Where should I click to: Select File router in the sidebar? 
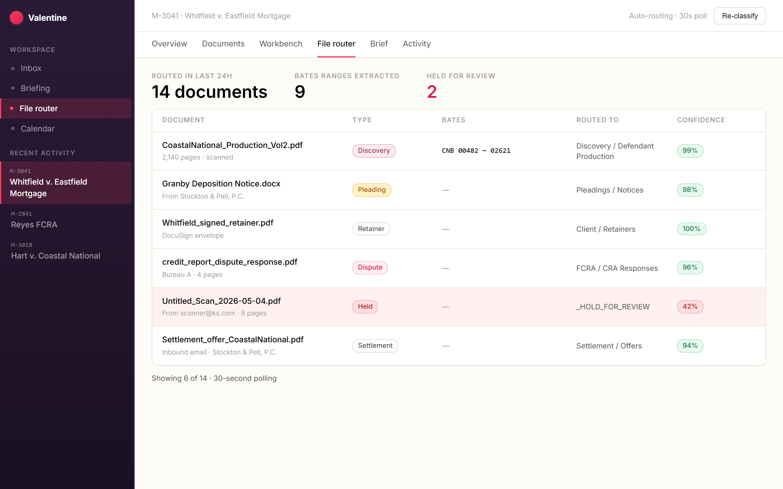[66, 108]
